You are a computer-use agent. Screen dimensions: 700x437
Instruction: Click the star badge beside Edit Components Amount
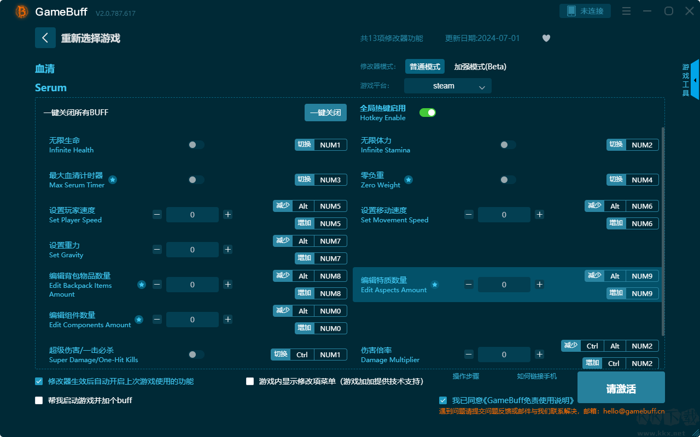(x=139, y=320)
